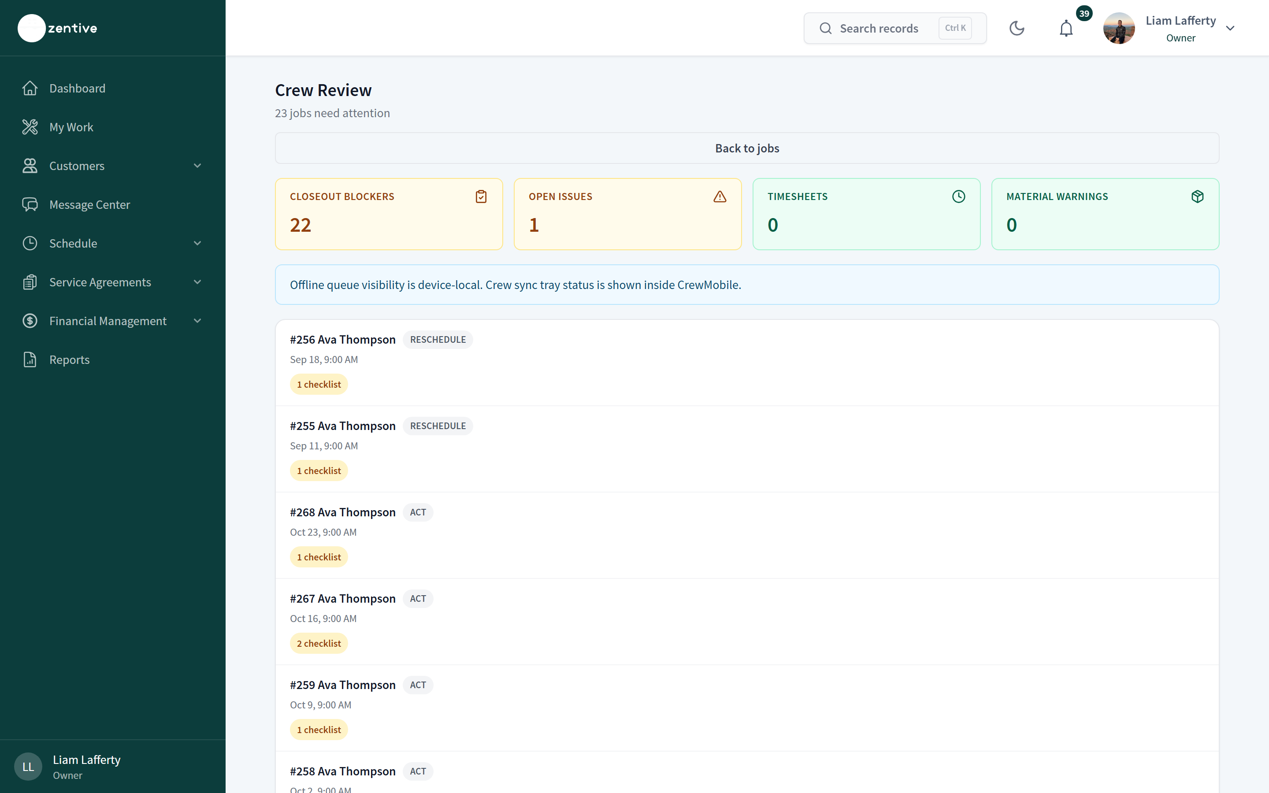Image resolution: width=1269 pixels, height=793 pixels.
Task: Click the Ctrl K shortcut badge
Action: pyautogui.click(x=955, y=28)
